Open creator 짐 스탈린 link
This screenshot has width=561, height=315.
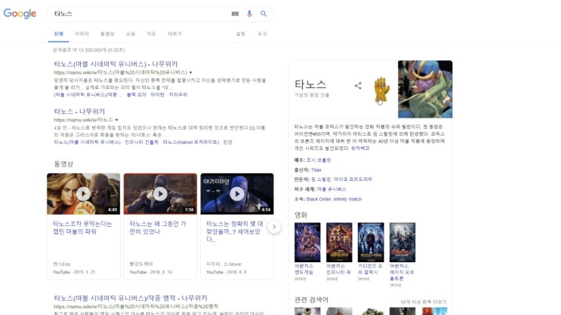point(321,179)
